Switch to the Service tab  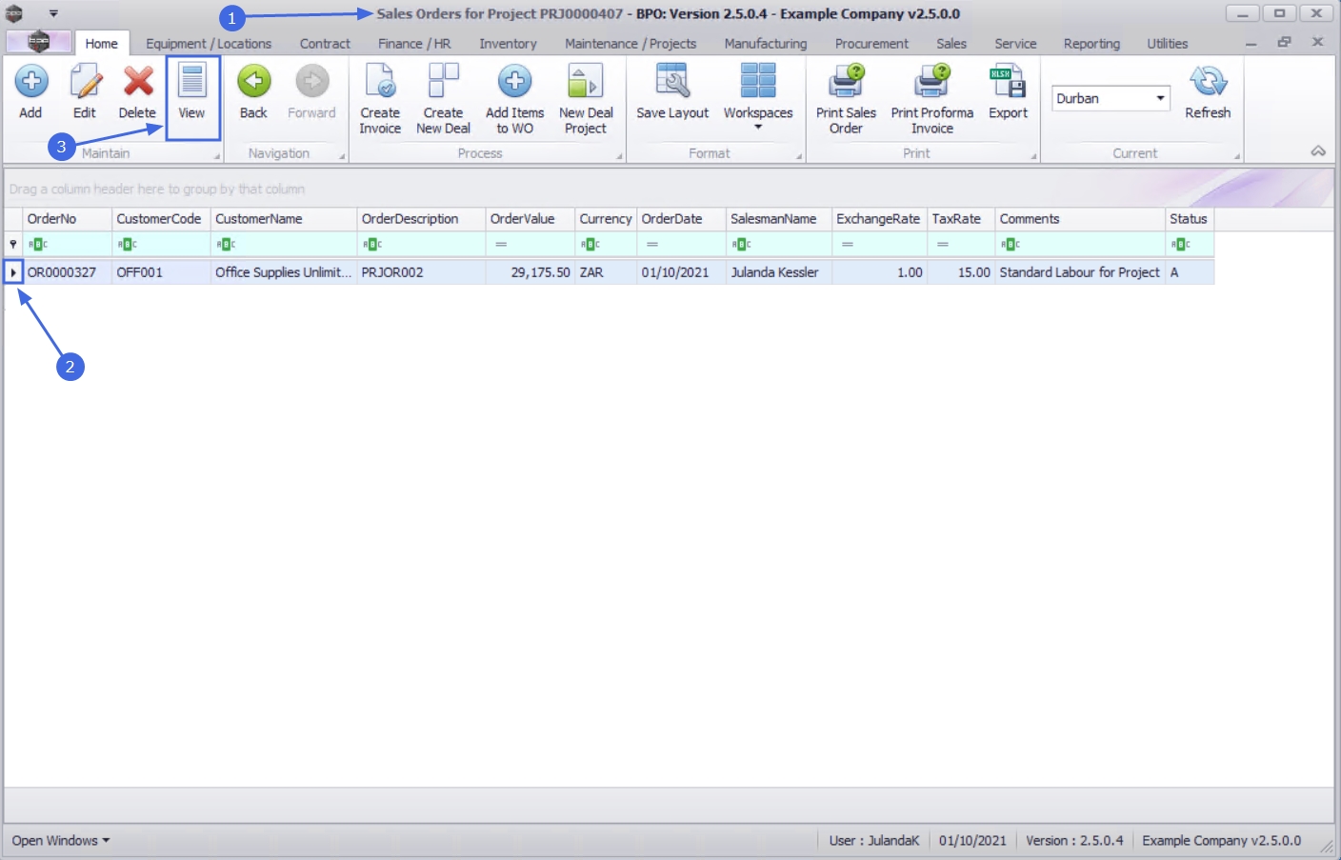pyautogui.click(x=1015, y=44)
